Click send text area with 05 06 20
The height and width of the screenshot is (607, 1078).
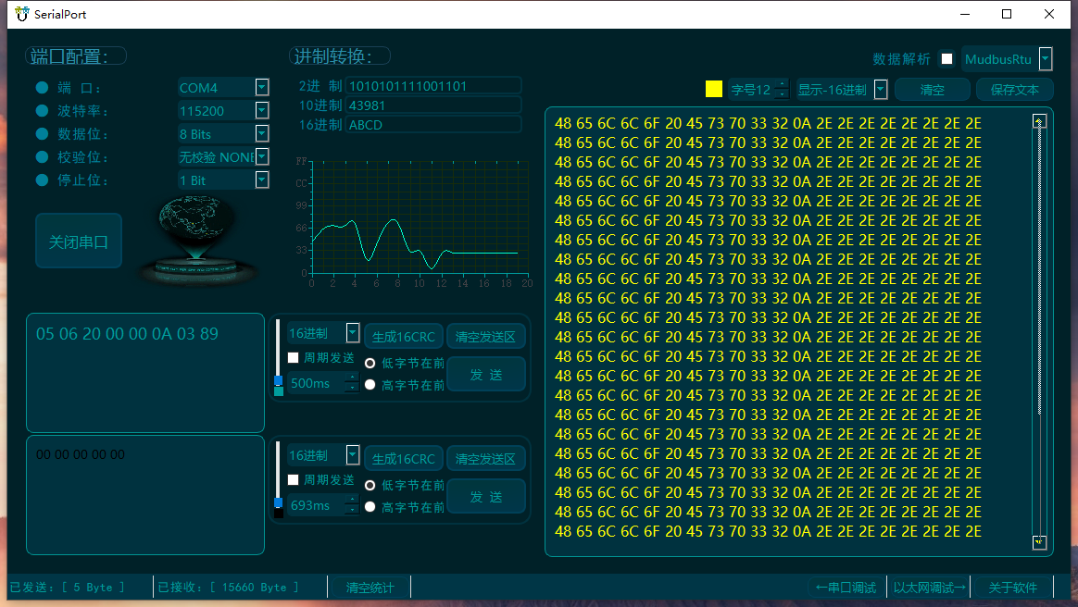click(x=145, y=373)
